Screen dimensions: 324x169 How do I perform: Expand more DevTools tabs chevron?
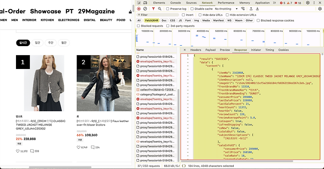pyautogui.click(x=274, y=3)
